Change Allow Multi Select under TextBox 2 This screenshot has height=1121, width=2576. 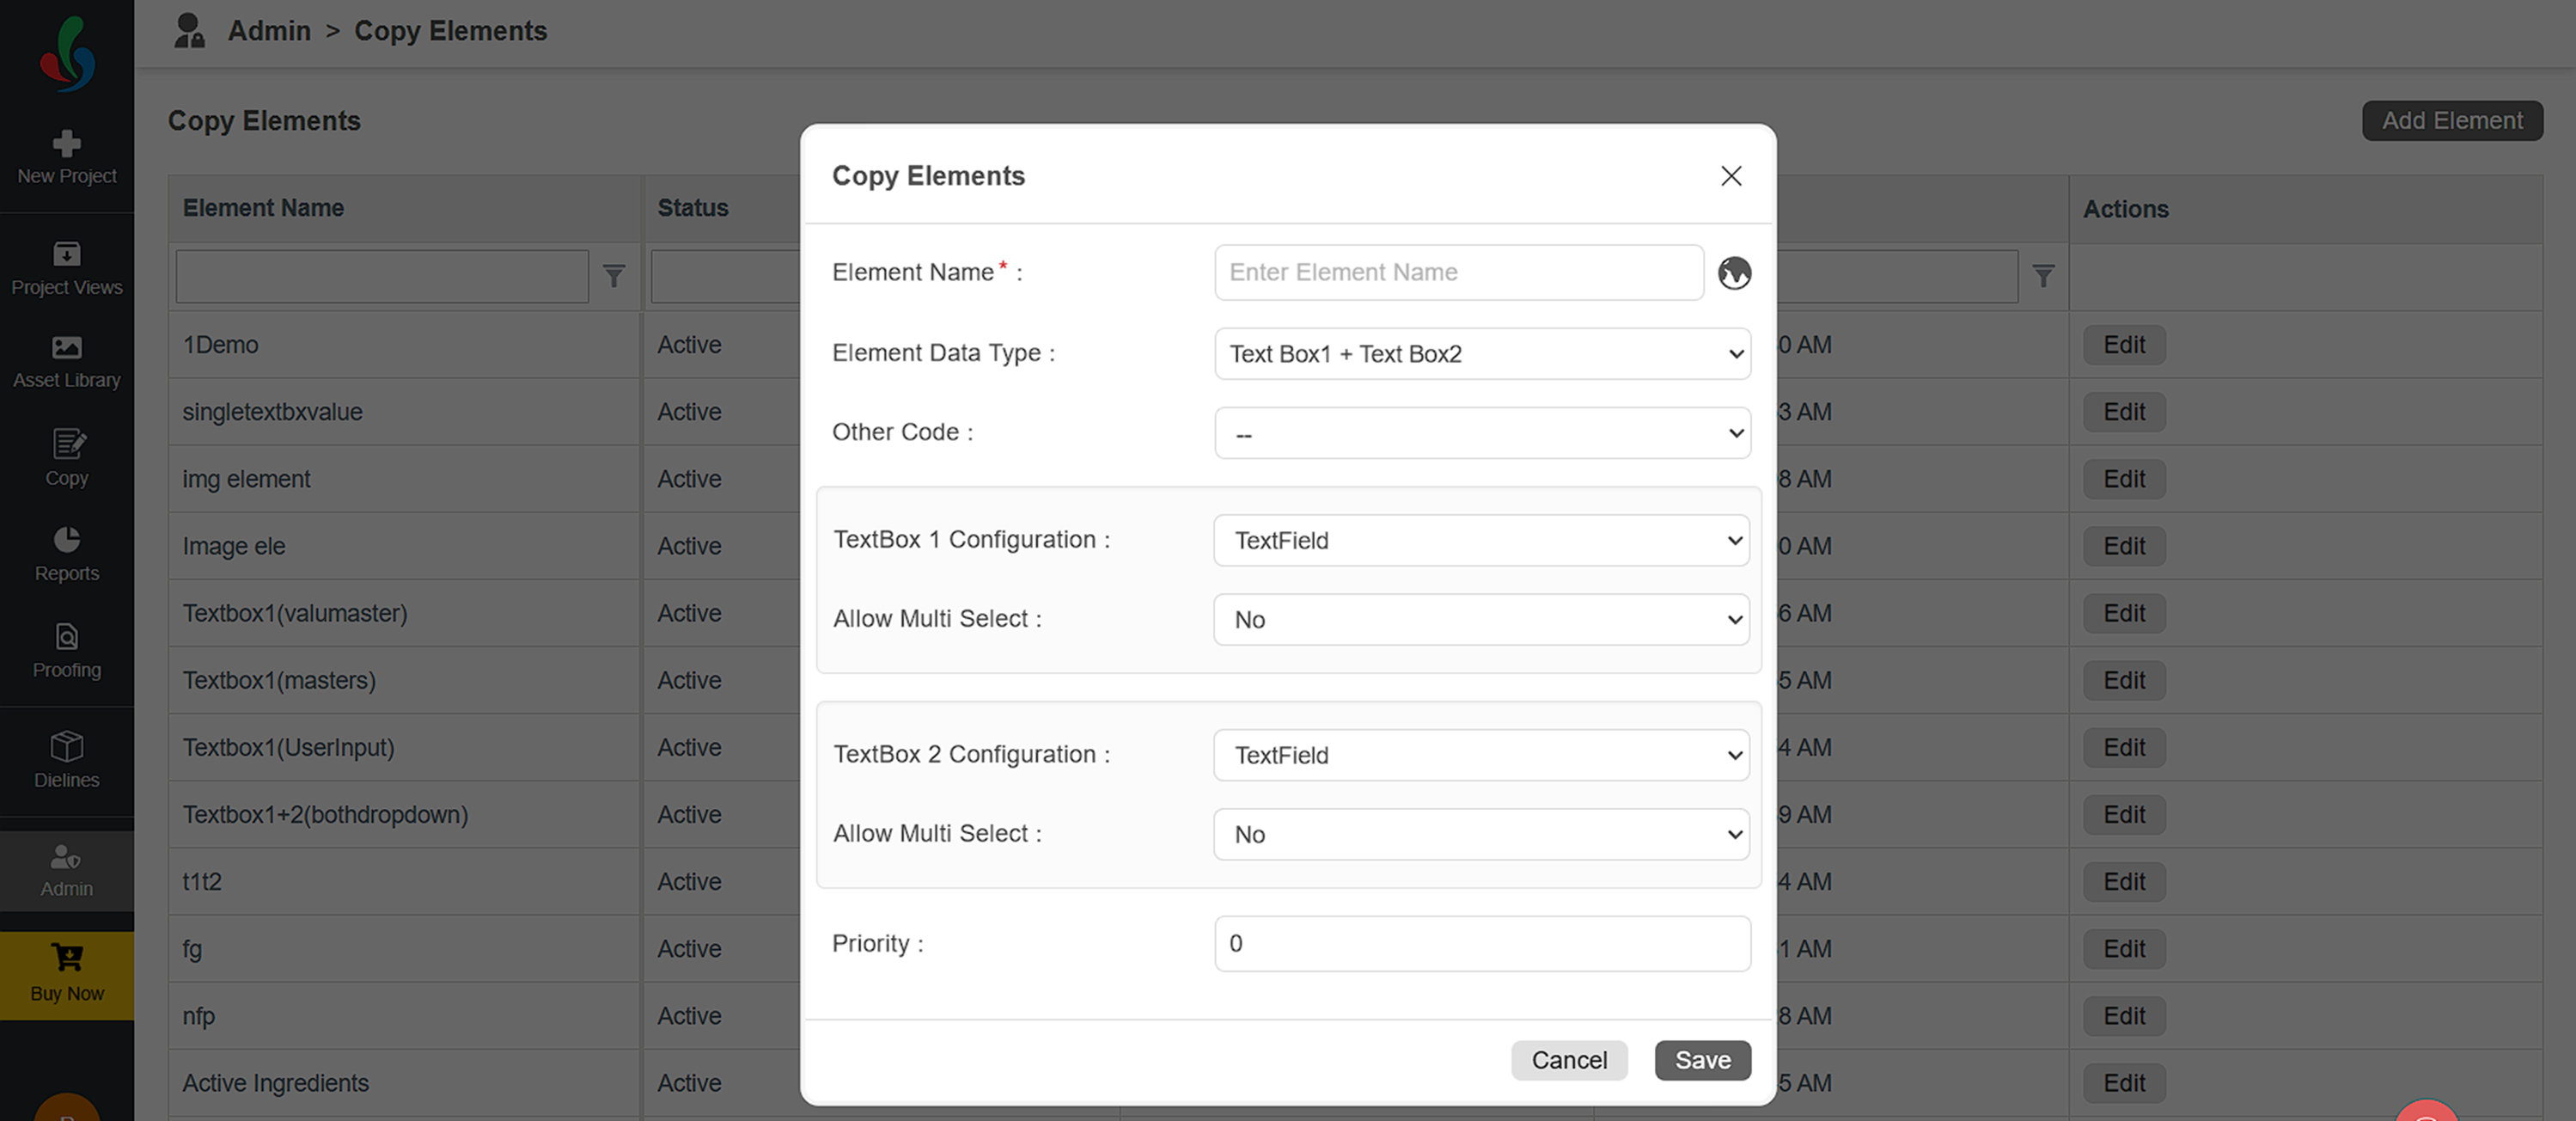tap(1481, 834)
